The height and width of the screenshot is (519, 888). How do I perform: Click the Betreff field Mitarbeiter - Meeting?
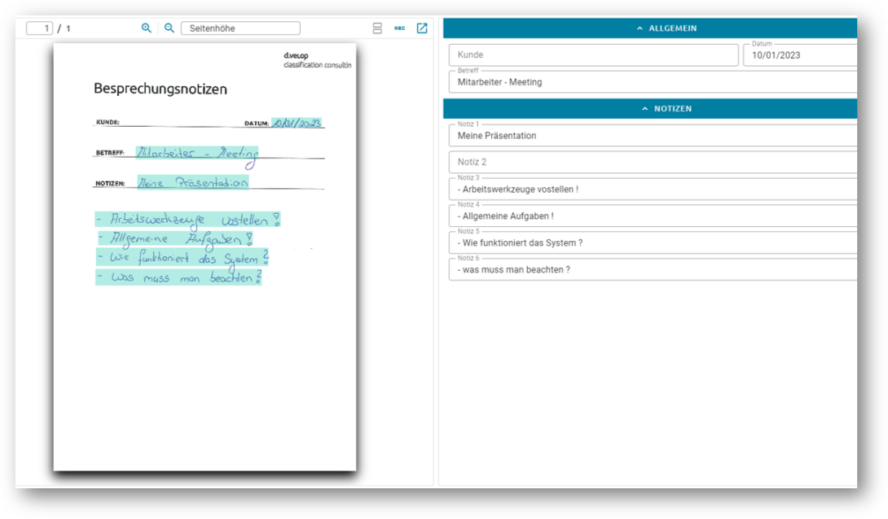653,81
